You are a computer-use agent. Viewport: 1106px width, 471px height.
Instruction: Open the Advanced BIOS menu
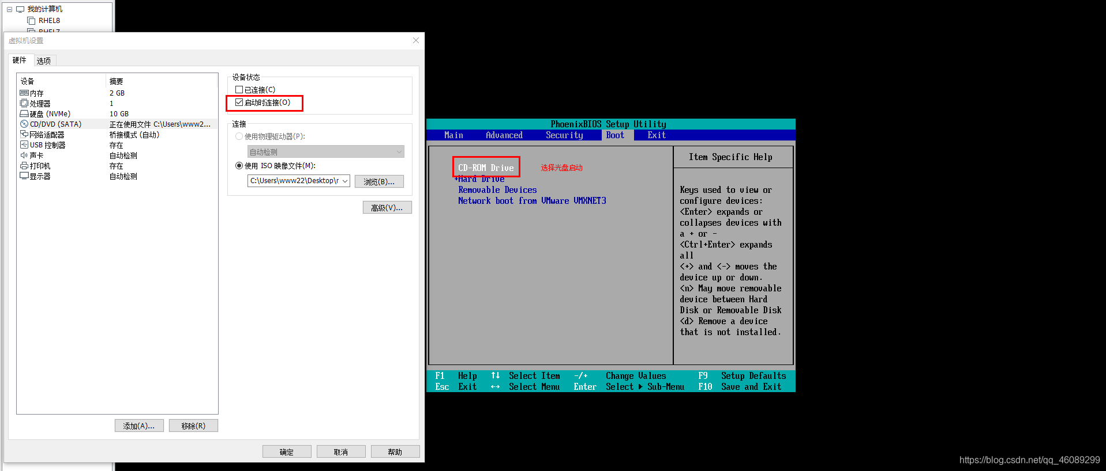pyautogui.click(x=504, y=135)
